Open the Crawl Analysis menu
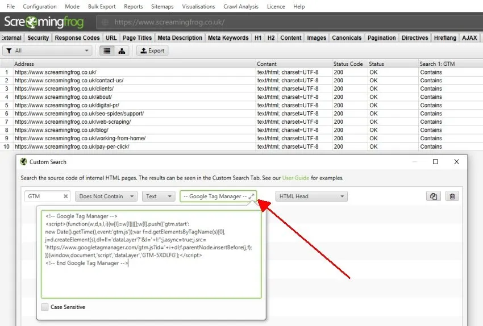This screenshot has width=483, height=326. (x=241, y=6)
